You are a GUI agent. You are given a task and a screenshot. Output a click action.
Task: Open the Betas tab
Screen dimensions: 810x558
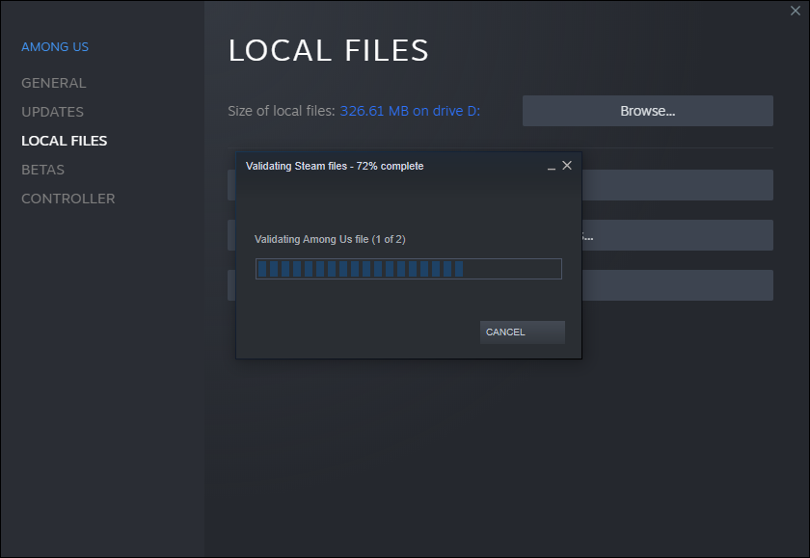(42, 170)
